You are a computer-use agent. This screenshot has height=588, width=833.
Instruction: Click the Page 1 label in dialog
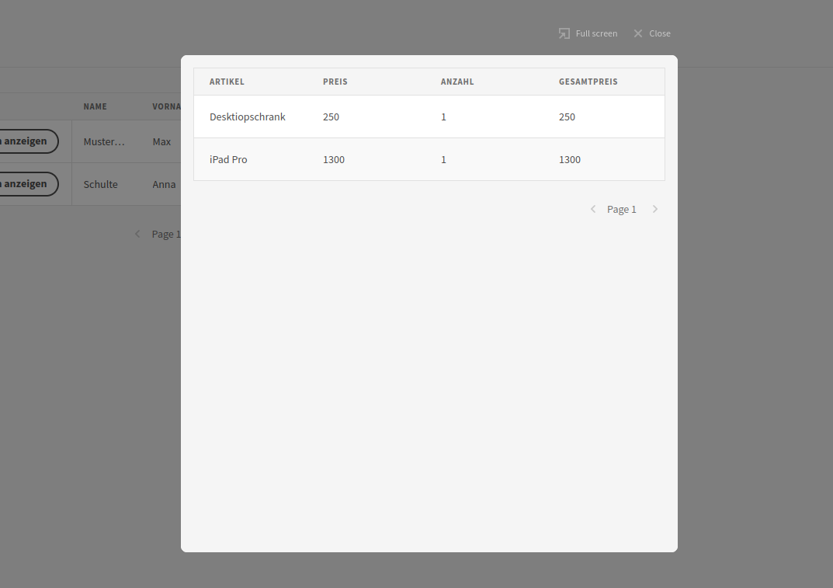621,209
